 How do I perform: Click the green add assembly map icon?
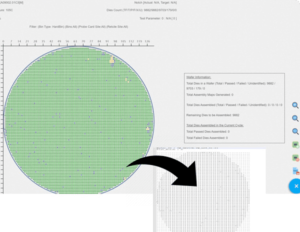[295, 145]
